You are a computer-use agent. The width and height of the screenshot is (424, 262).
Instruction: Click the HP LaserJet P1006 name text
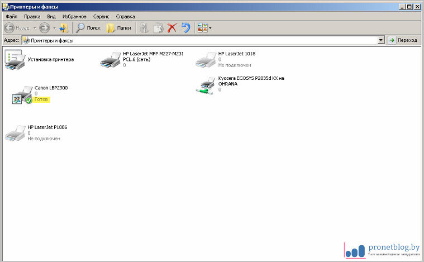pyautogui.click(x=47, y=127)
